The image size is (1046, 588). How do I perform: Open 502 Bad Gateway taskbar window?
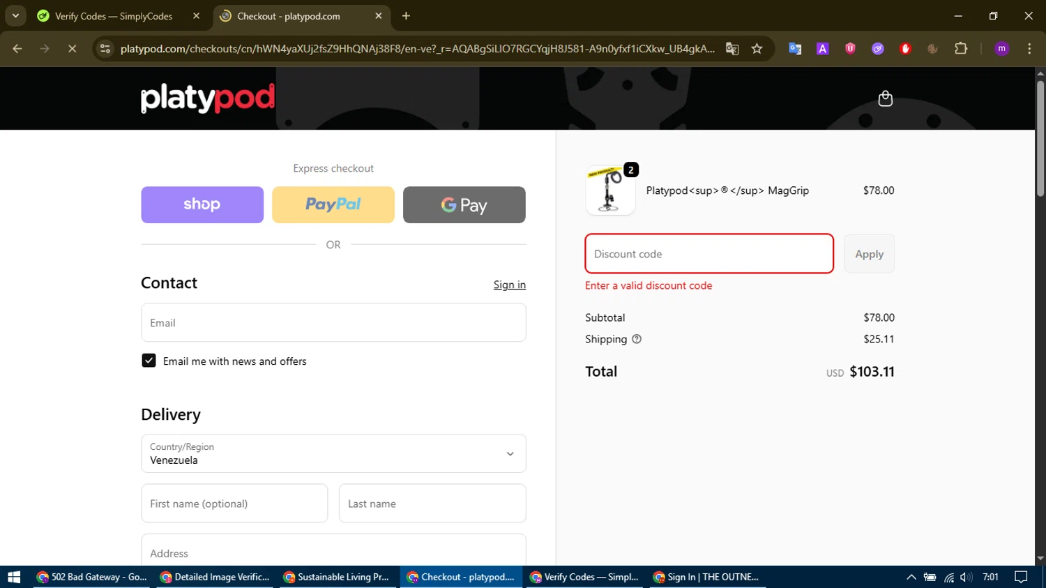(x=92, y=577)
